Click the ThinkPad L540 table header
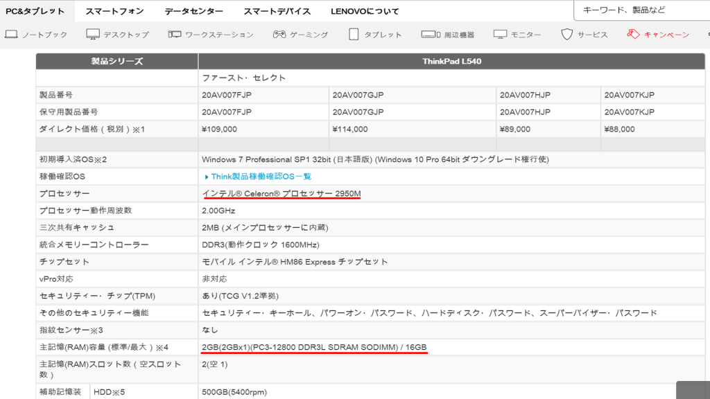Screen dimensions: 710x399 [x=451, y=61]
